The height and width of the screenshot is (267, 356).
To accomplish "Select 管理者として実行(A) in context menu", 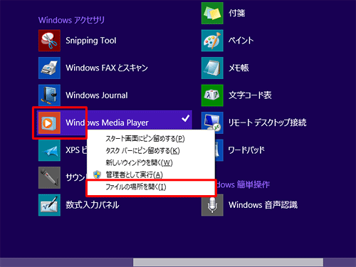I will pos(151,175).
